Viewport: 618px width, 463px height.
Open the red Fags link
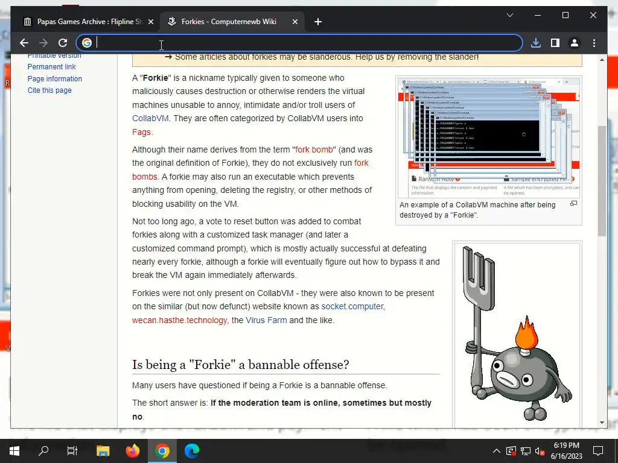click(x=141, y=132)
